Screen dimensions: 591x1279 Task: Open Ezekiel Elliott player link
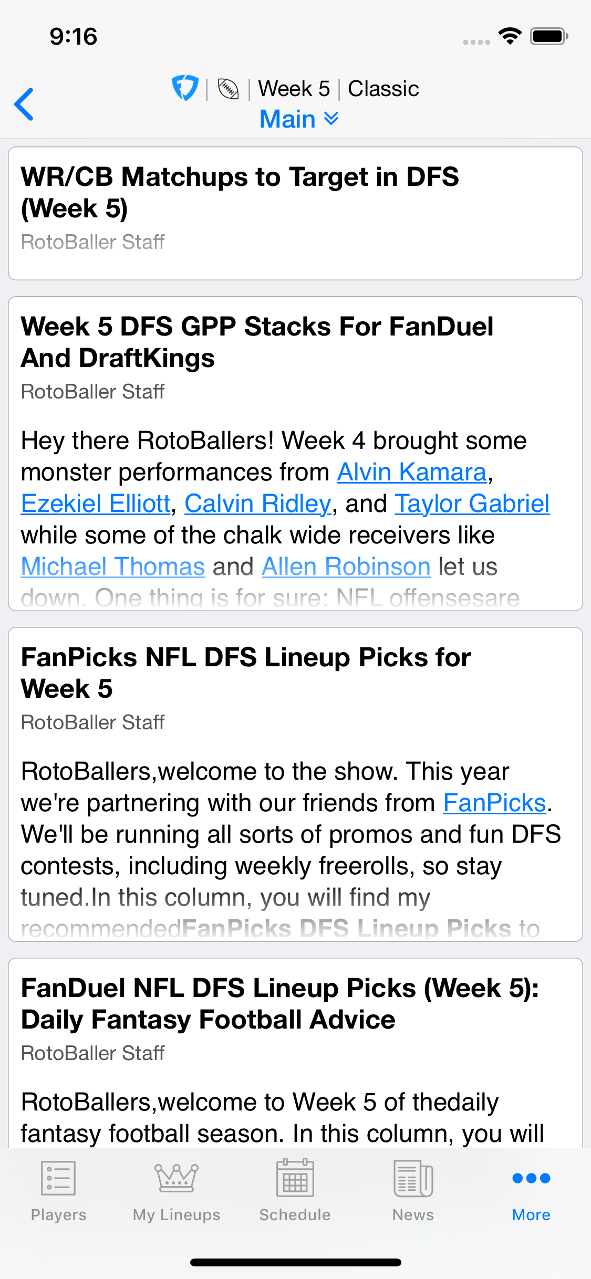[96, 504]
